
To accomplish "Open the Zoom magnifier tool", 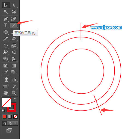I will 14,93.
